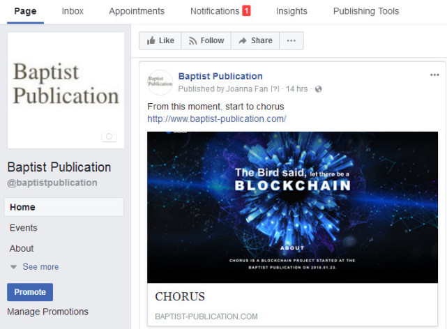This screenshot has height=329, width=447.
Task: Open Baptist Publication post author link
Action: (220, 77)
